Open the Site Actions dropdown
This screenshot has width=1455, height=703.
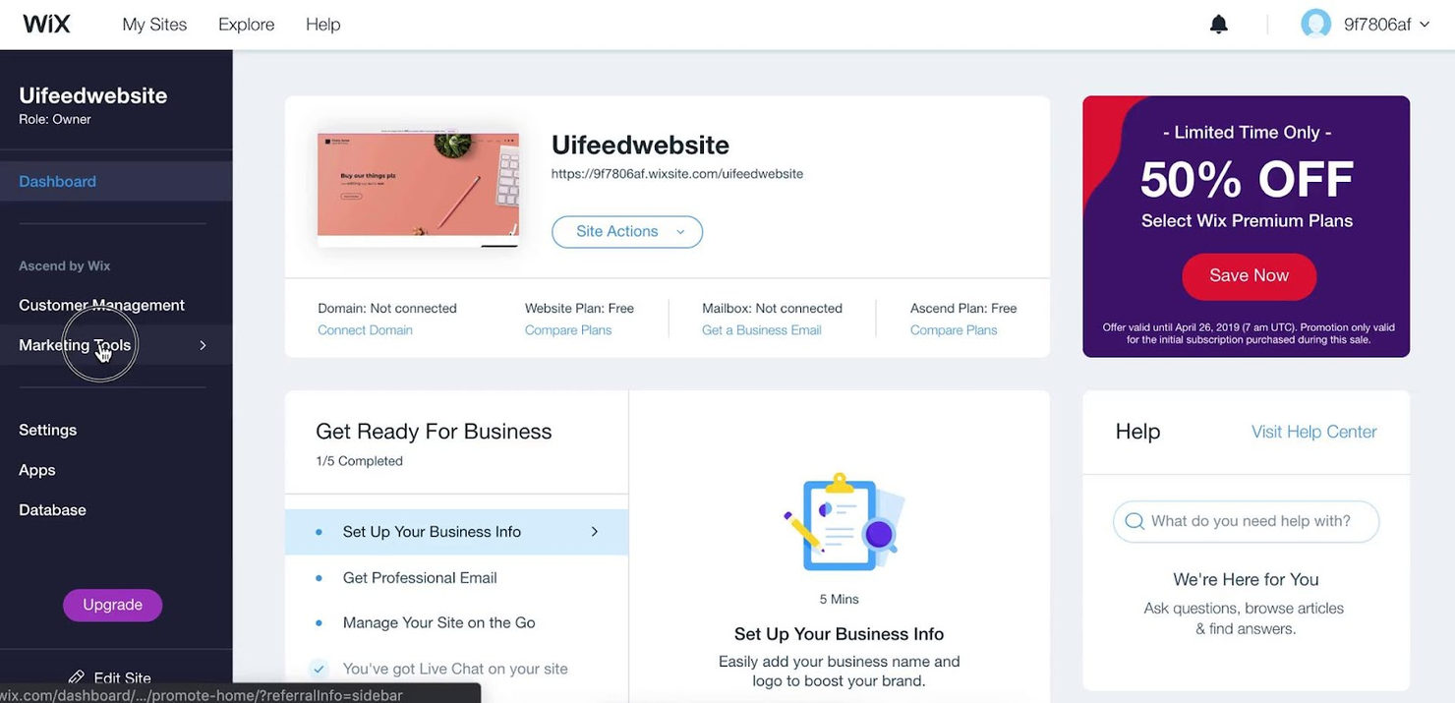(x=626, y=232)
